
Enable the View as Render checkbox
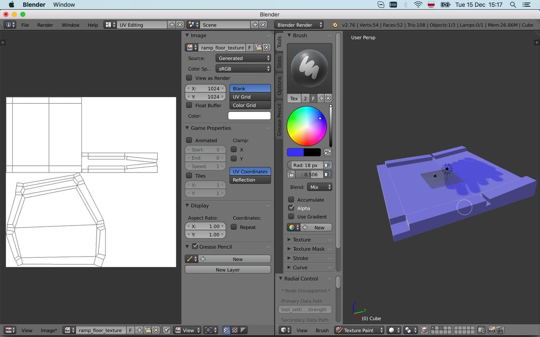(x=189, y=78)
